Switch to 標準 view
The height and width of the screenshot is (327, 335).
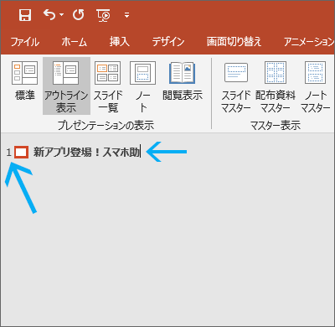tap(25, 80)
